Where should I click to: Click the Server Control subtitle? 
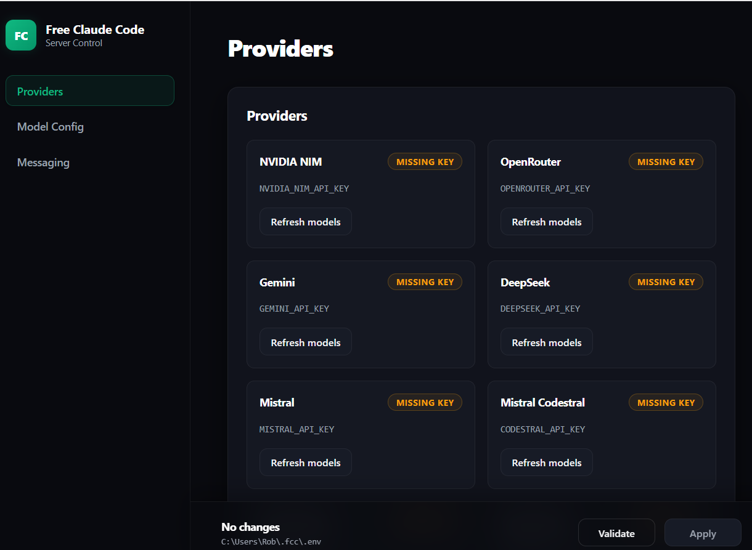[x=74, y=43]
